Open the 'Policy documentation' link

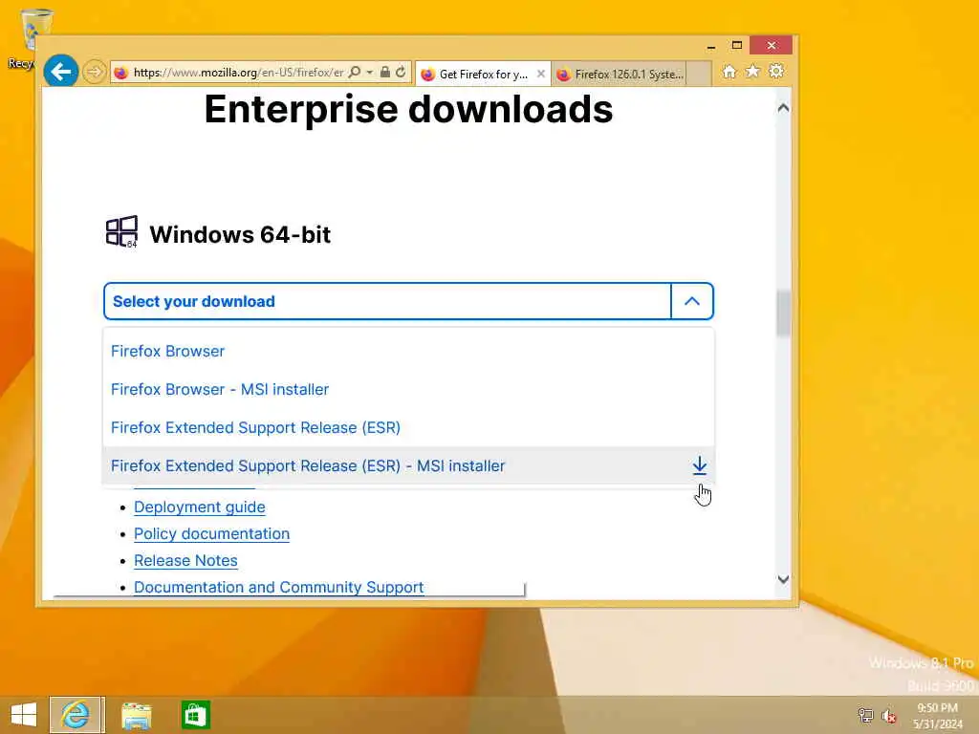click(211, 533)
